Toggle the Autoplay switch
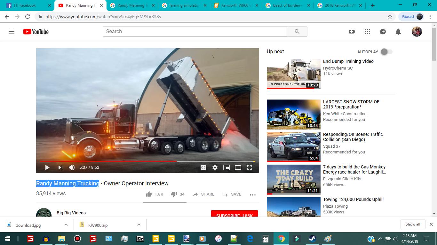 click(x=386, y=52)
